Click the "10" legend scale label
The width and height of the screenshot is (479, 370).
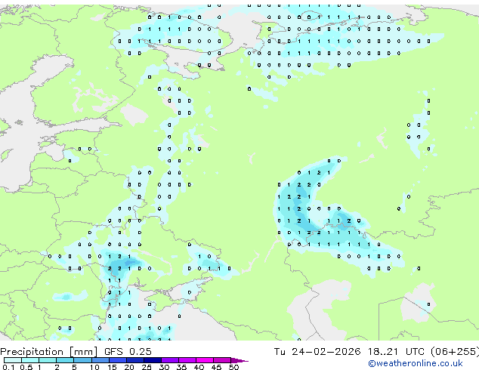coord(94,367)
